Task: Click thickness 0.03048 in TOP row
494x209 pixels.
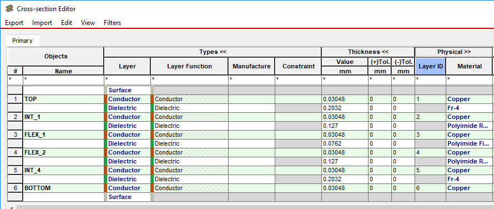Action: coord(345,99)
